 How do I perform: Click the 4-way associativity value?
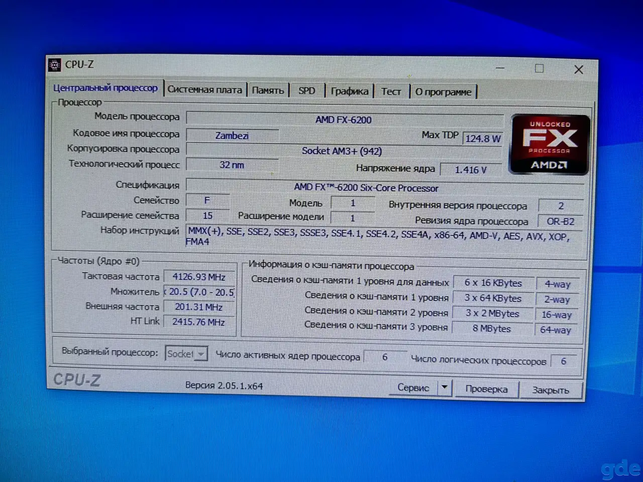tap(558, 284)
